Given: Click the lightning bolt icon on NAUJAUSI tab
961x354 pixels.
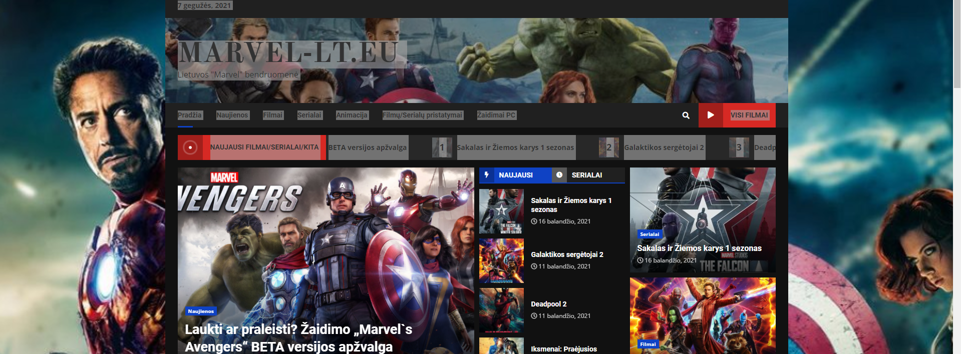Looking at the screenshot, I should pos(486,175).
